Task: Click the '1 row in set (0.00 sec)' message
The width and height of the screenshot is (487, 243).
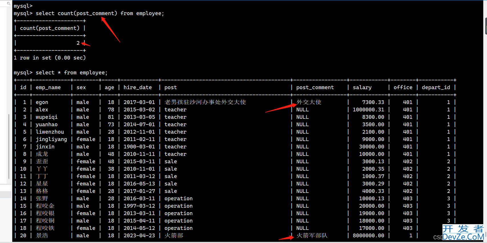Action: point(50,58)
